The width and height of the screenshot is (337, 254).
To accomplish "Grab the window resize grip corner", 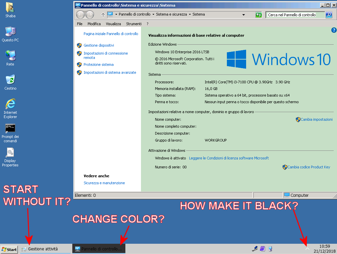I will (335, 196).
